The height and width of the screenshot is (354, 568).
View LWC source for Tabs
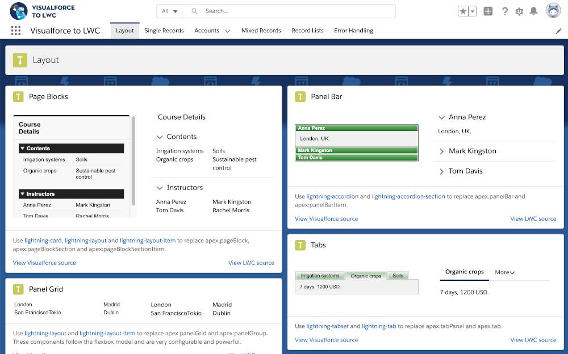tap(533, 340)
